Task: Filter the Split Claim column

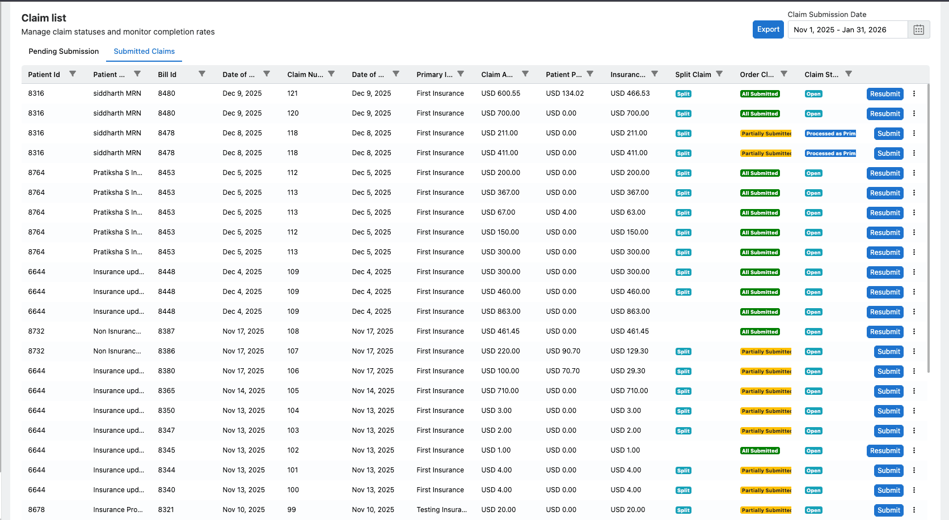Action: click(x=719, y=74)
